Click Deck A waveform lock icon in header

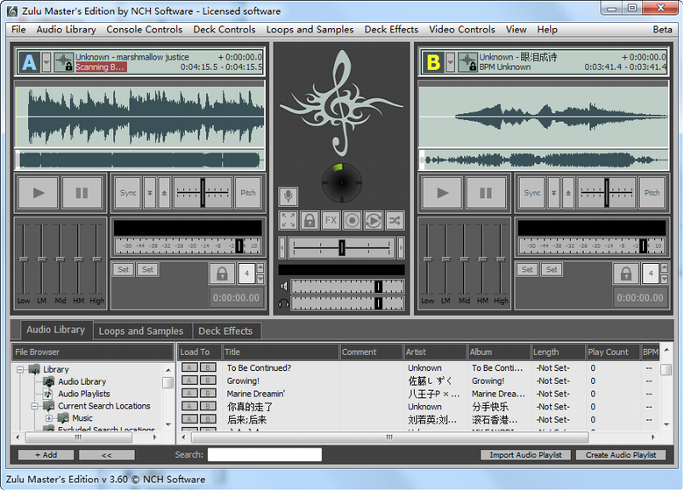point(64,62)
